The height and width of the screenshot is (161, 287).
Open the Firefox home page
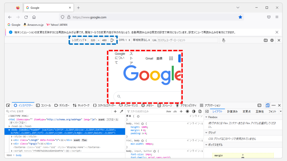point(34,17)
